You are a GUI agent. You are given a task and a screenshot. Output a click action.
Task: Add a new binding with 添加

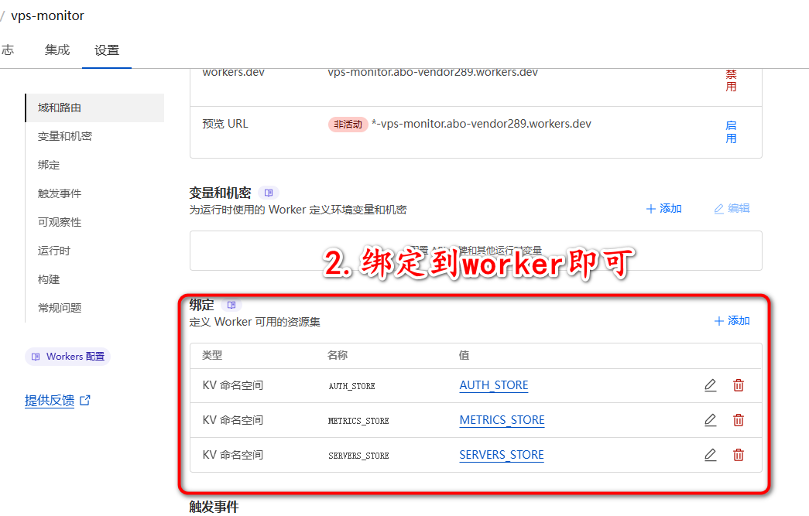click(732, 321)
